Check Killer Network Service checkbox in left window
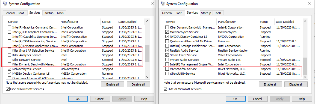315x104 pixels. click(x=10, y=60)
